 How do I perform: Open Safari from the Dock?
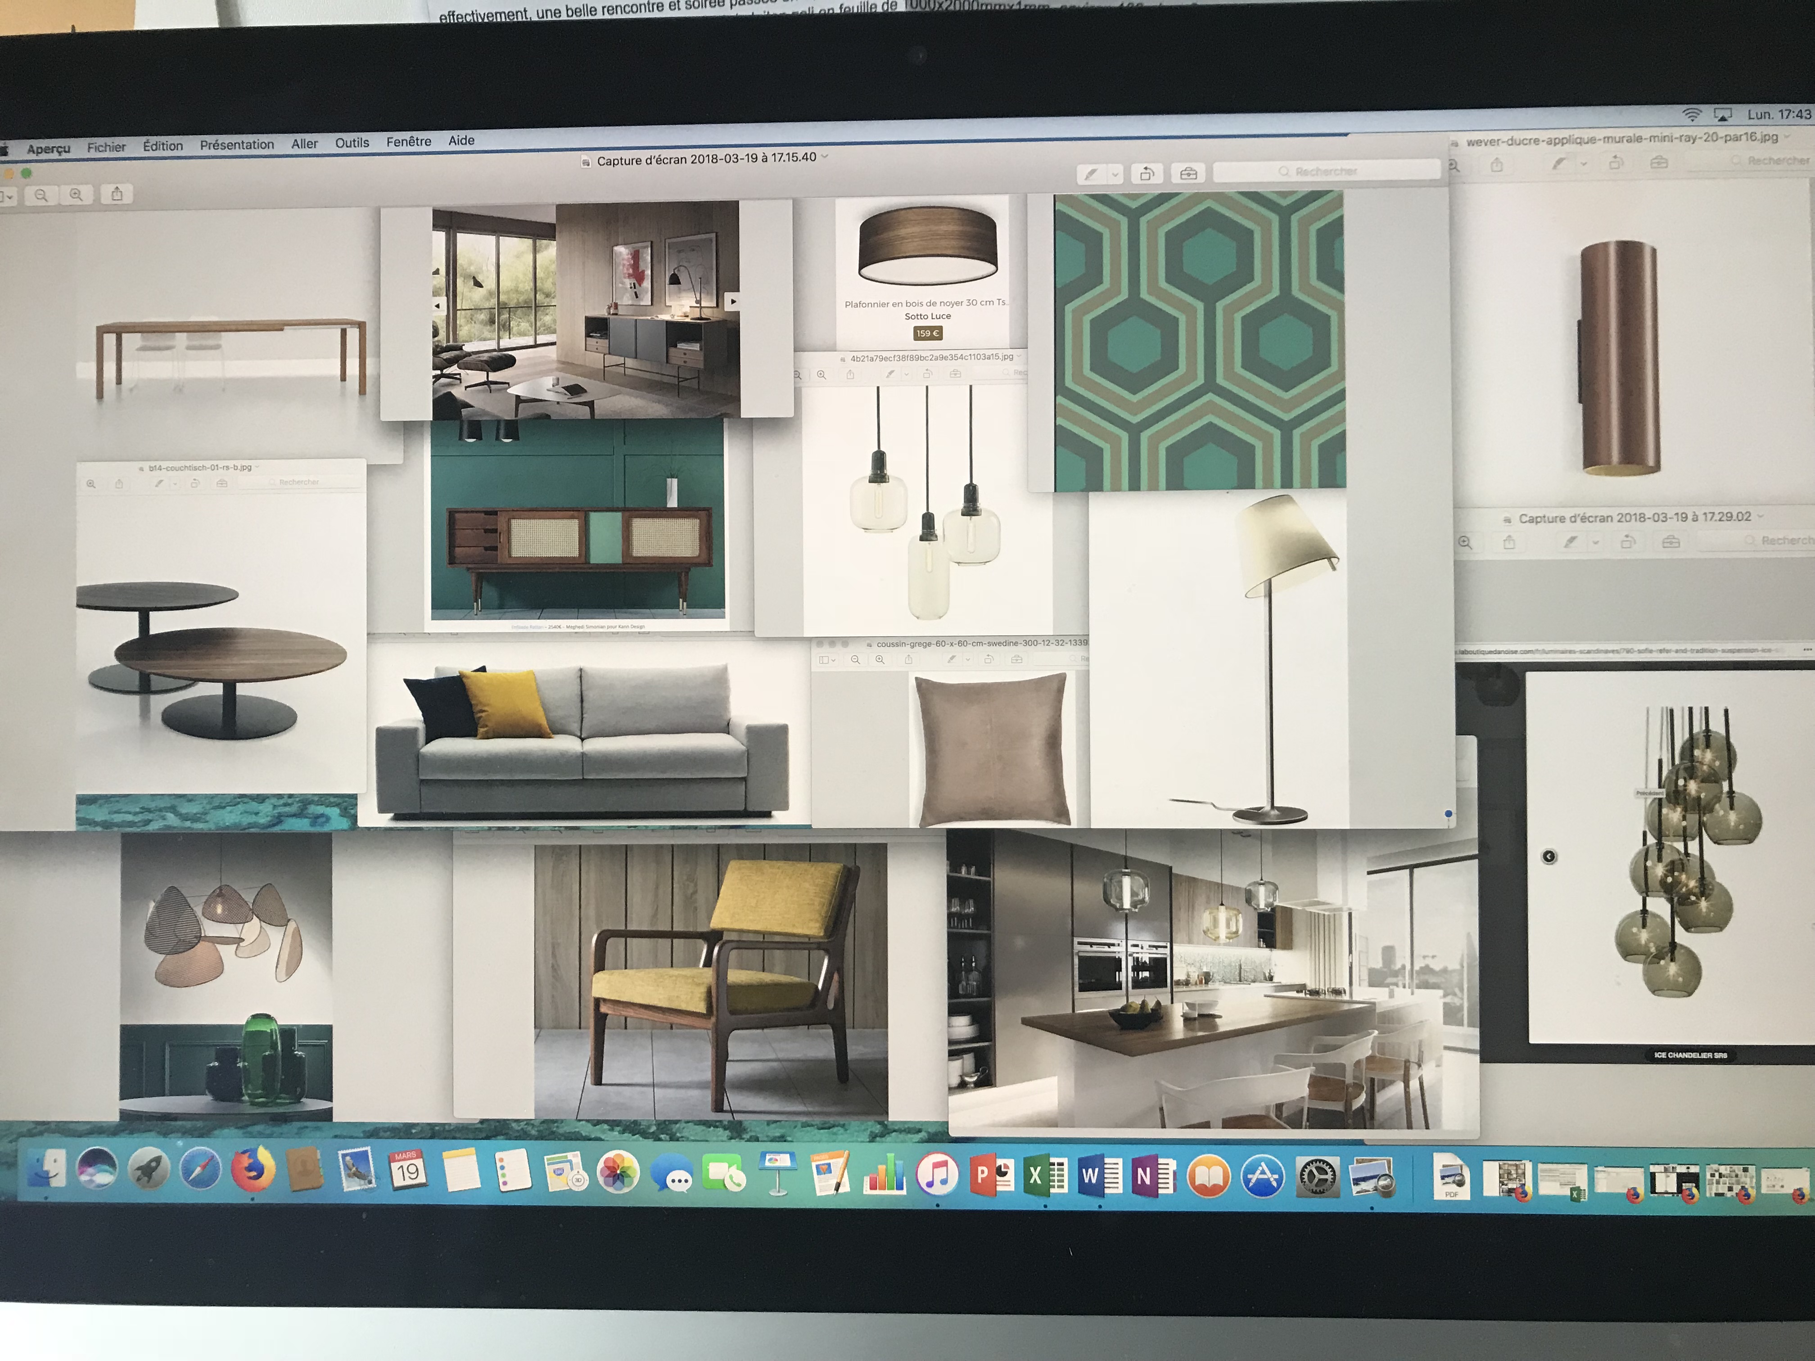pos(200,1169)
